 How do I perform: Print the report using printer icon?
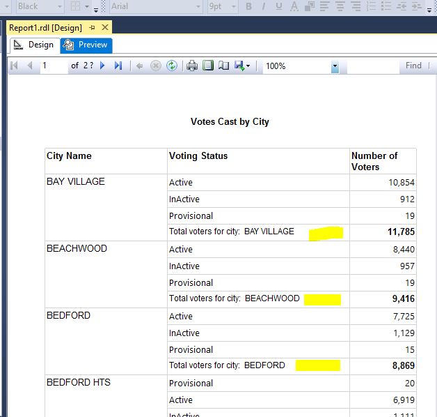pos(192,66)
